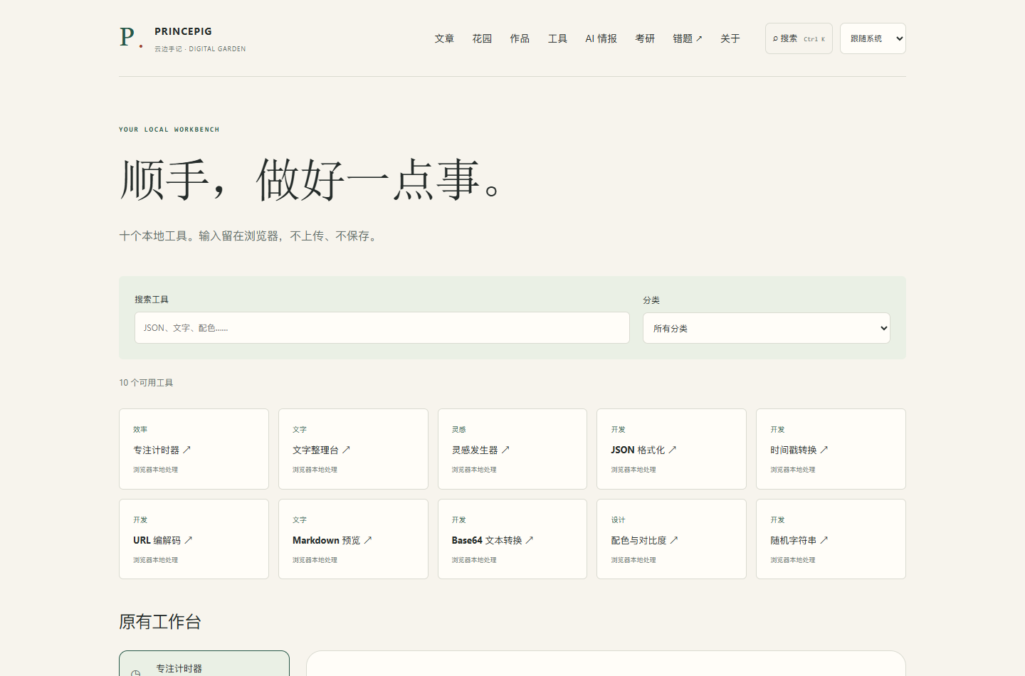
Task: Select 工具 in the navigation
Action: 557,38
